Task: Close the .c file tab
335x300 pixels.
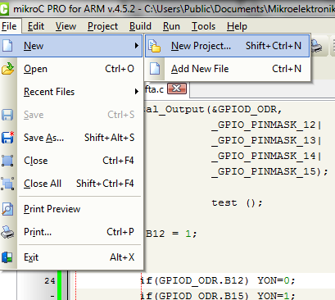Action: pos(177,89)
